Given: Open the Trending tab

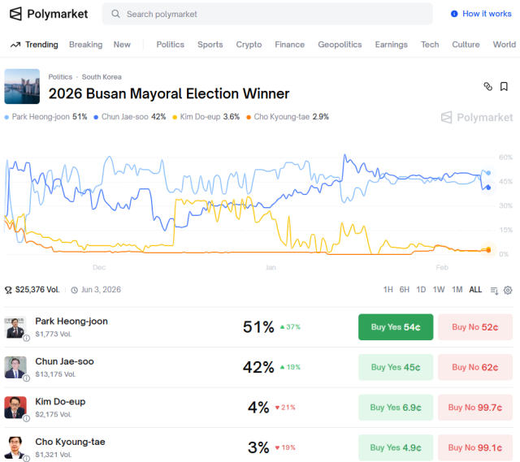Looking at the screenshot, I should 34,45.
